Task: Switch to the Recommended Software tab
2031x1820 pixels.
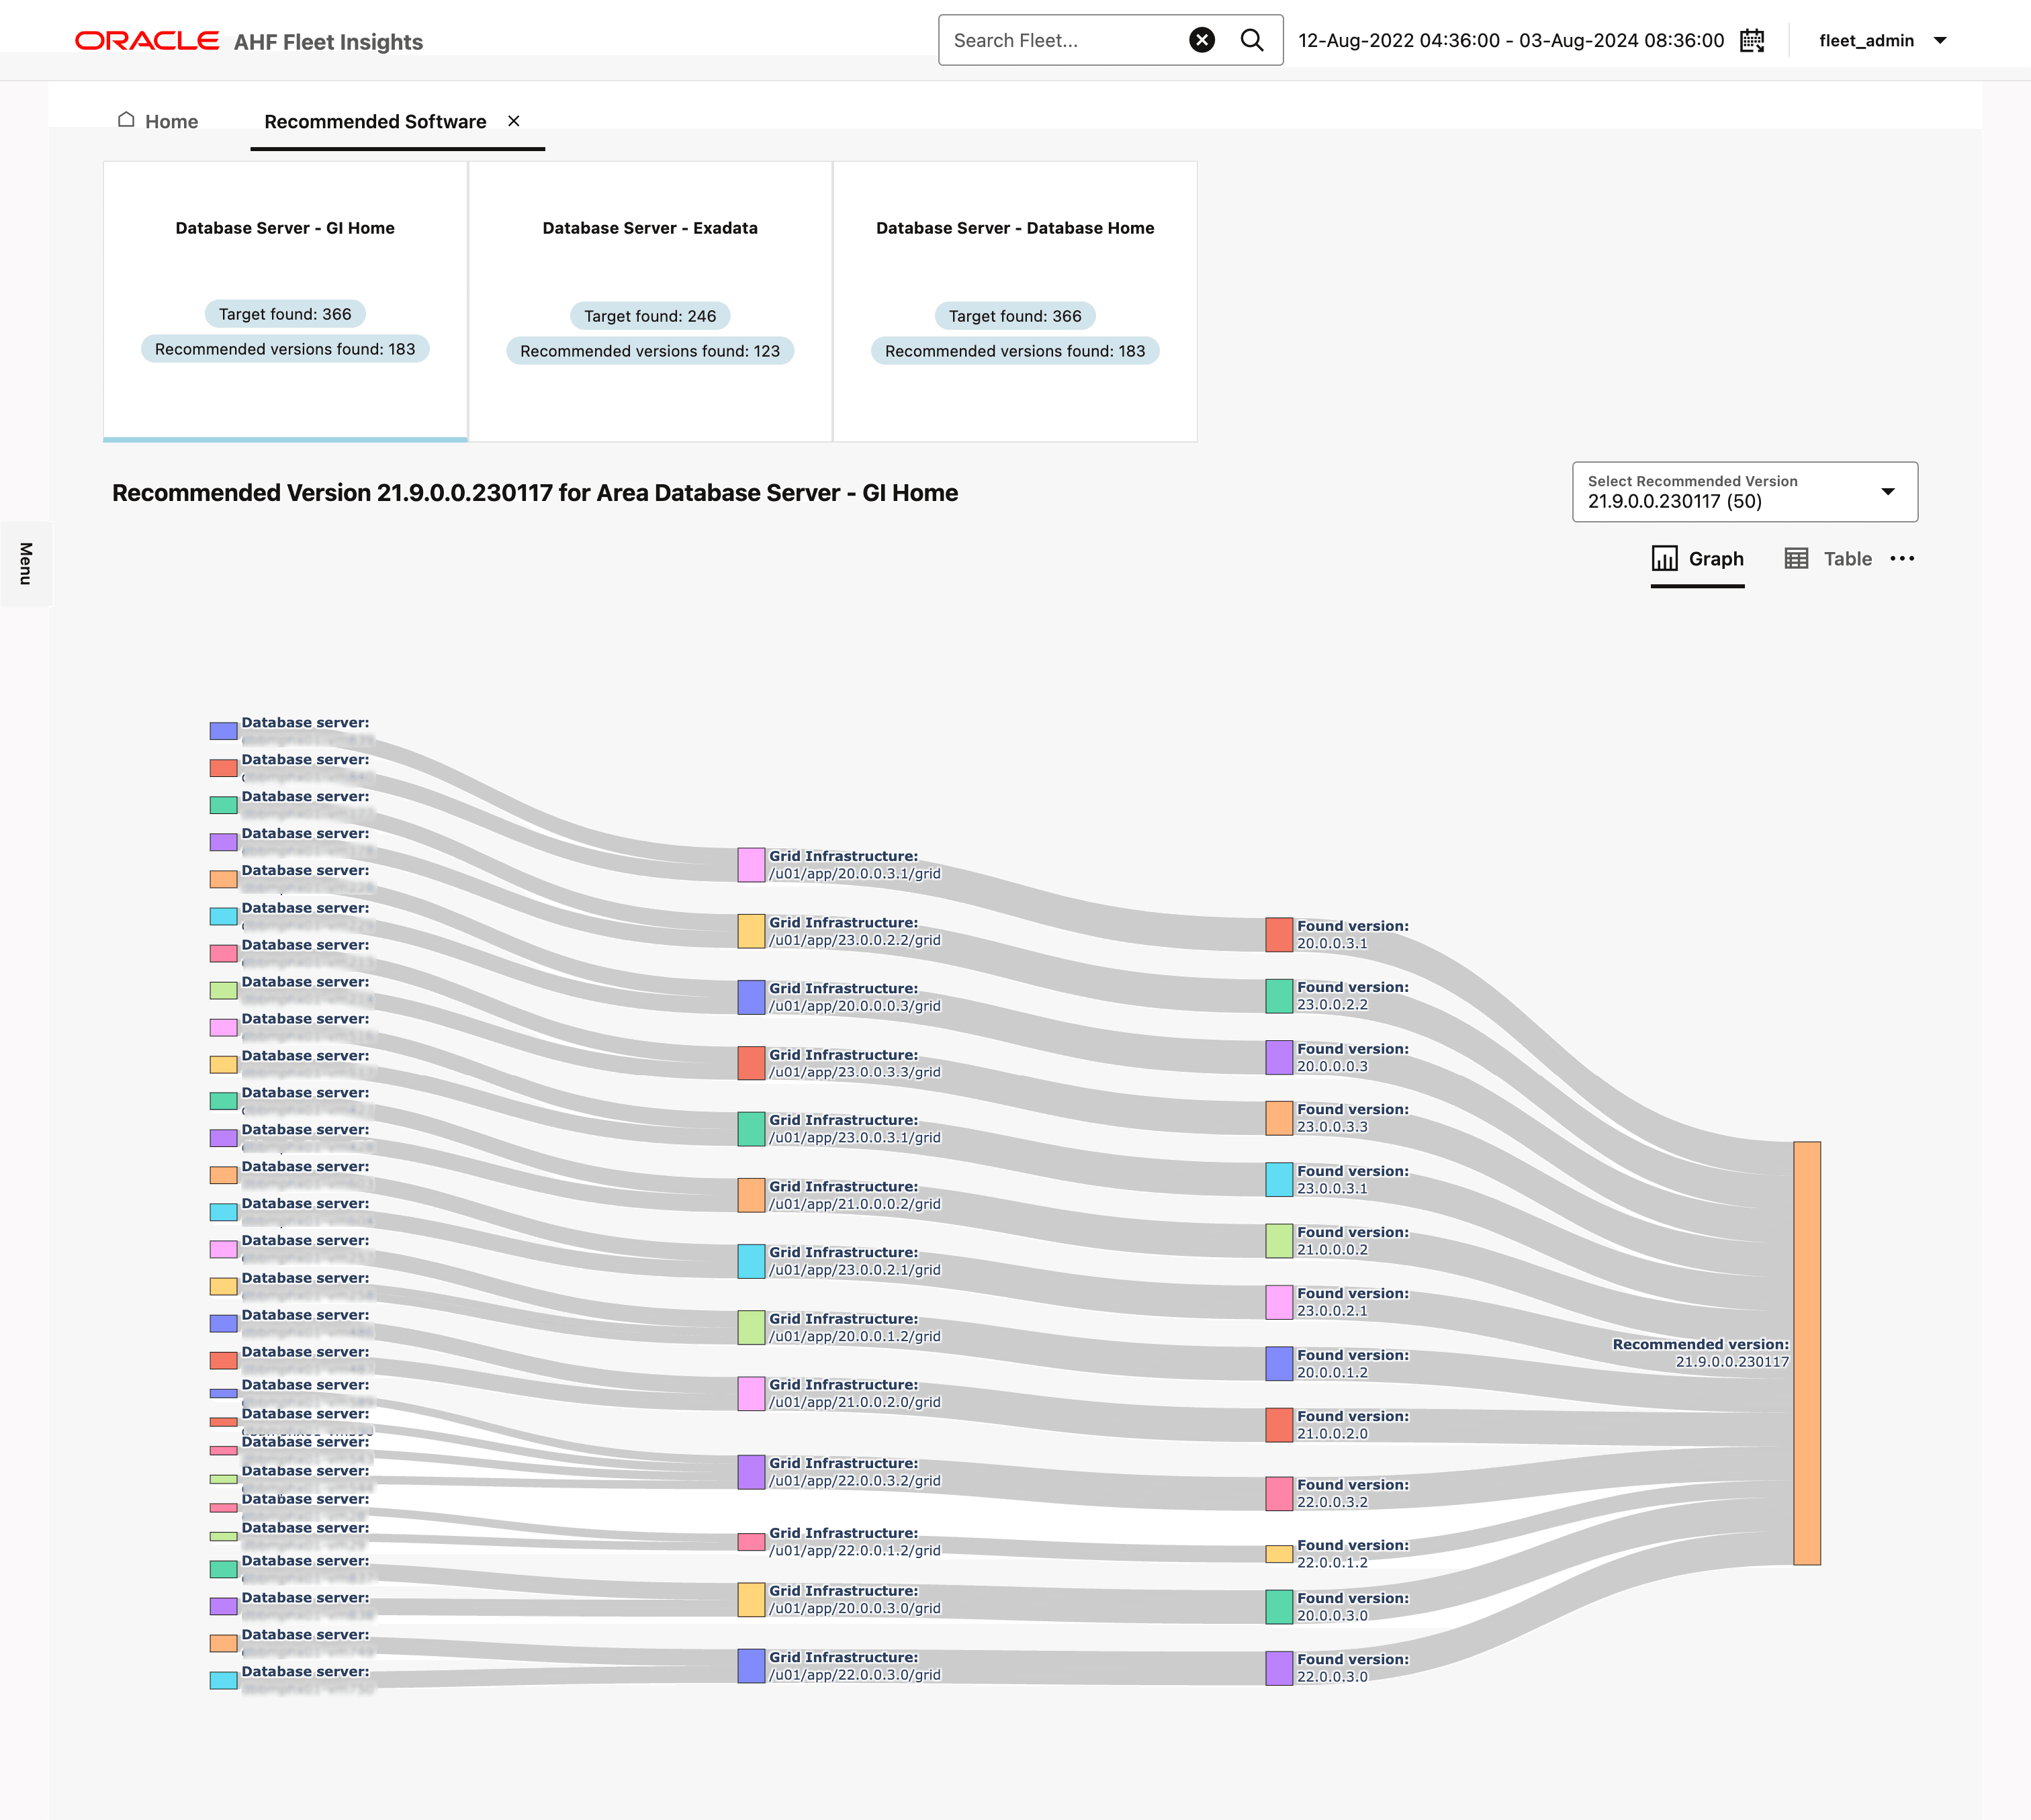Action: coord(375,121)
